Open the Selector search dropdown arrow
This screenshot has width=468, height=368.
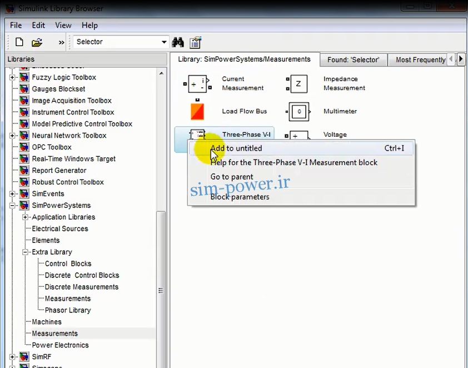pos(164,42)
